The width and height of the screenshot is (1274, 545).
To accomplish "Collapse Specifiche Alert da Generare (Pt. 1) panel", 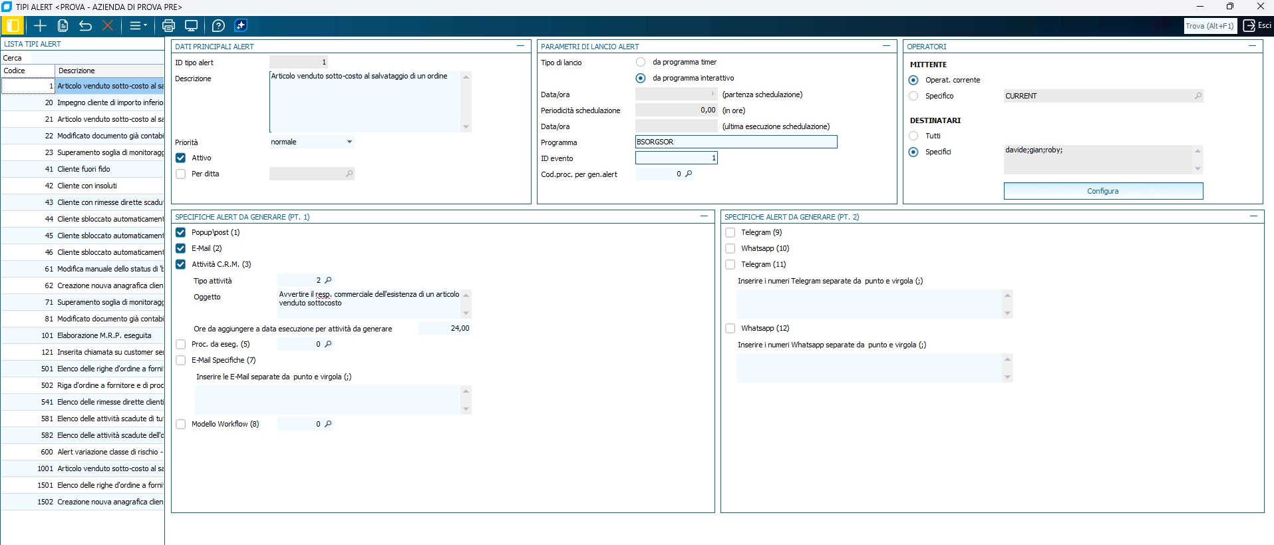I will pyautogui.click(x=704, y=216).
